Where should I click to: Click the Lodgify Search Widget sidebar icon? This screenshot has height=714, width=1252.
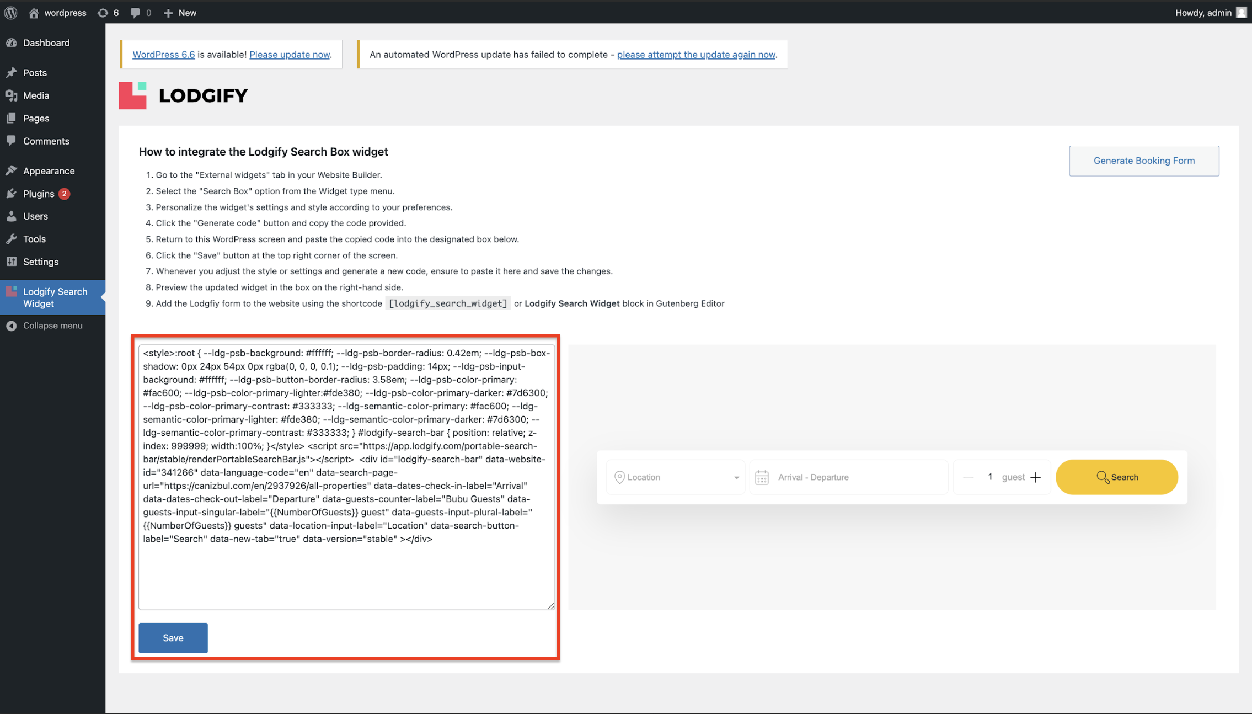[x=12, y=291]
